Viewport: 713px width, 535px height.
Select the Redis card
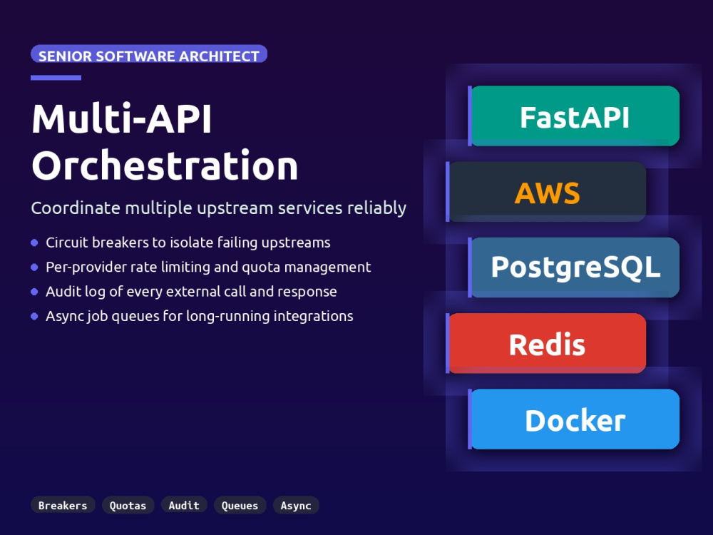546,344
